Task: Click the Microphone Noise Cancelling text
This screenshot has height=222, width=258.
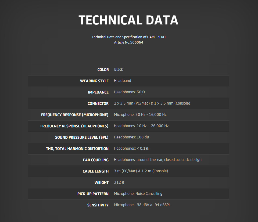Action: [138, 194]
